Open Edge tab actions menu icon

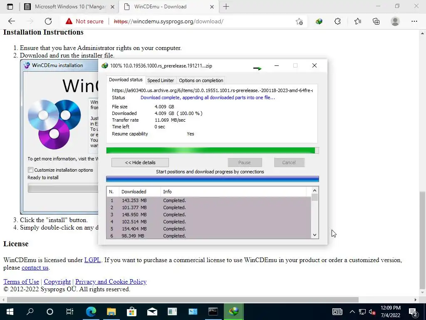click(x=10, y=7)
